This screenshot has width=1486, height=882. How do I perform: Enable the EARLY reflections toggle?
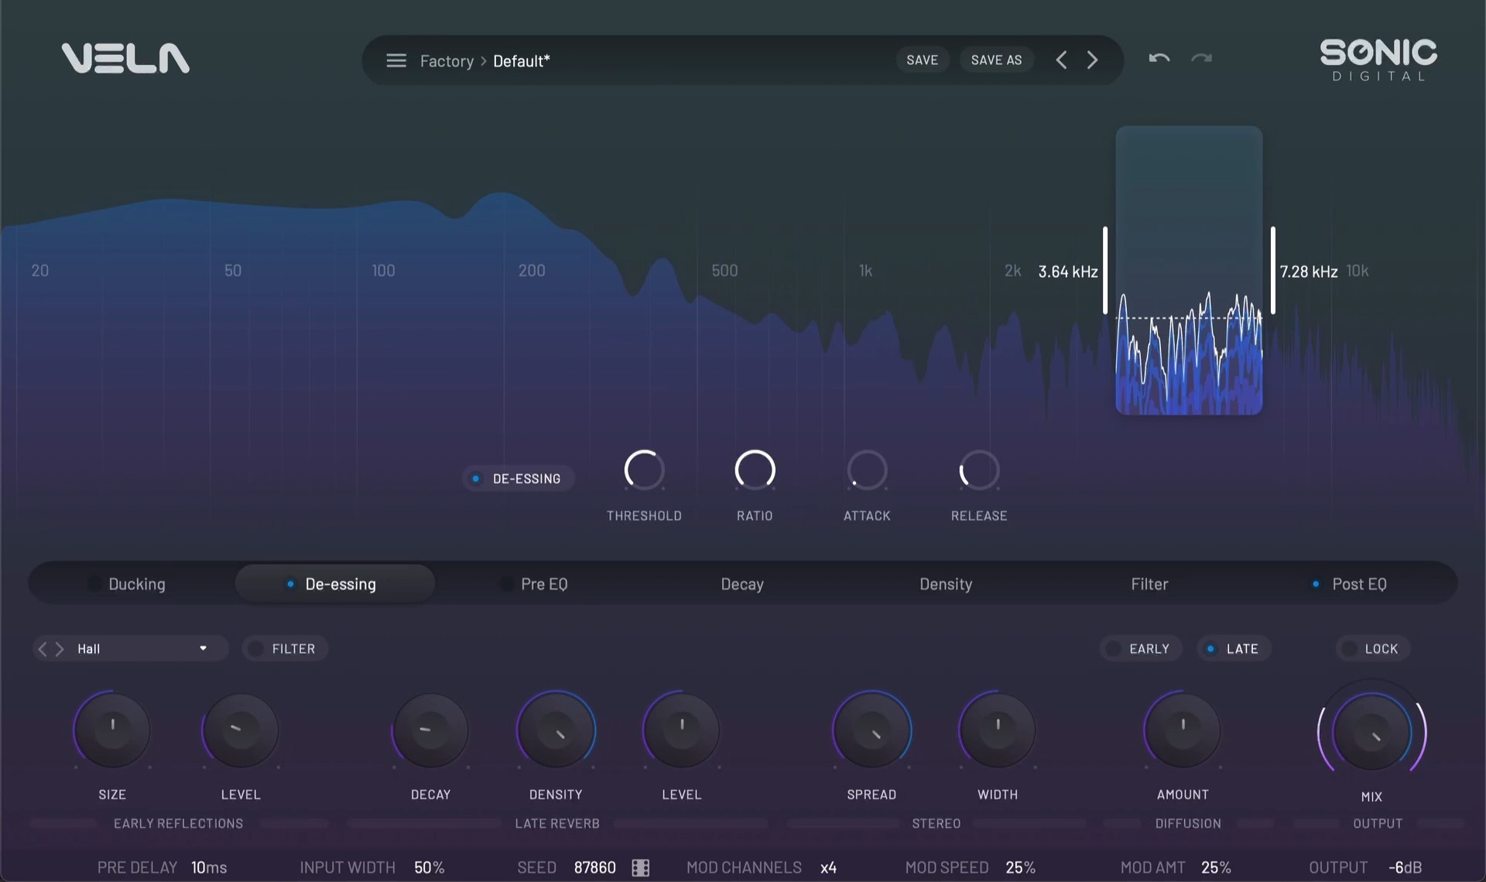(1141, 649)
